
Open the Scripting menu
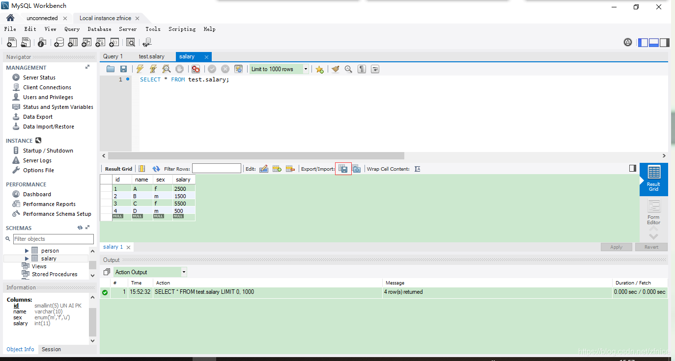tap(182, 29)
